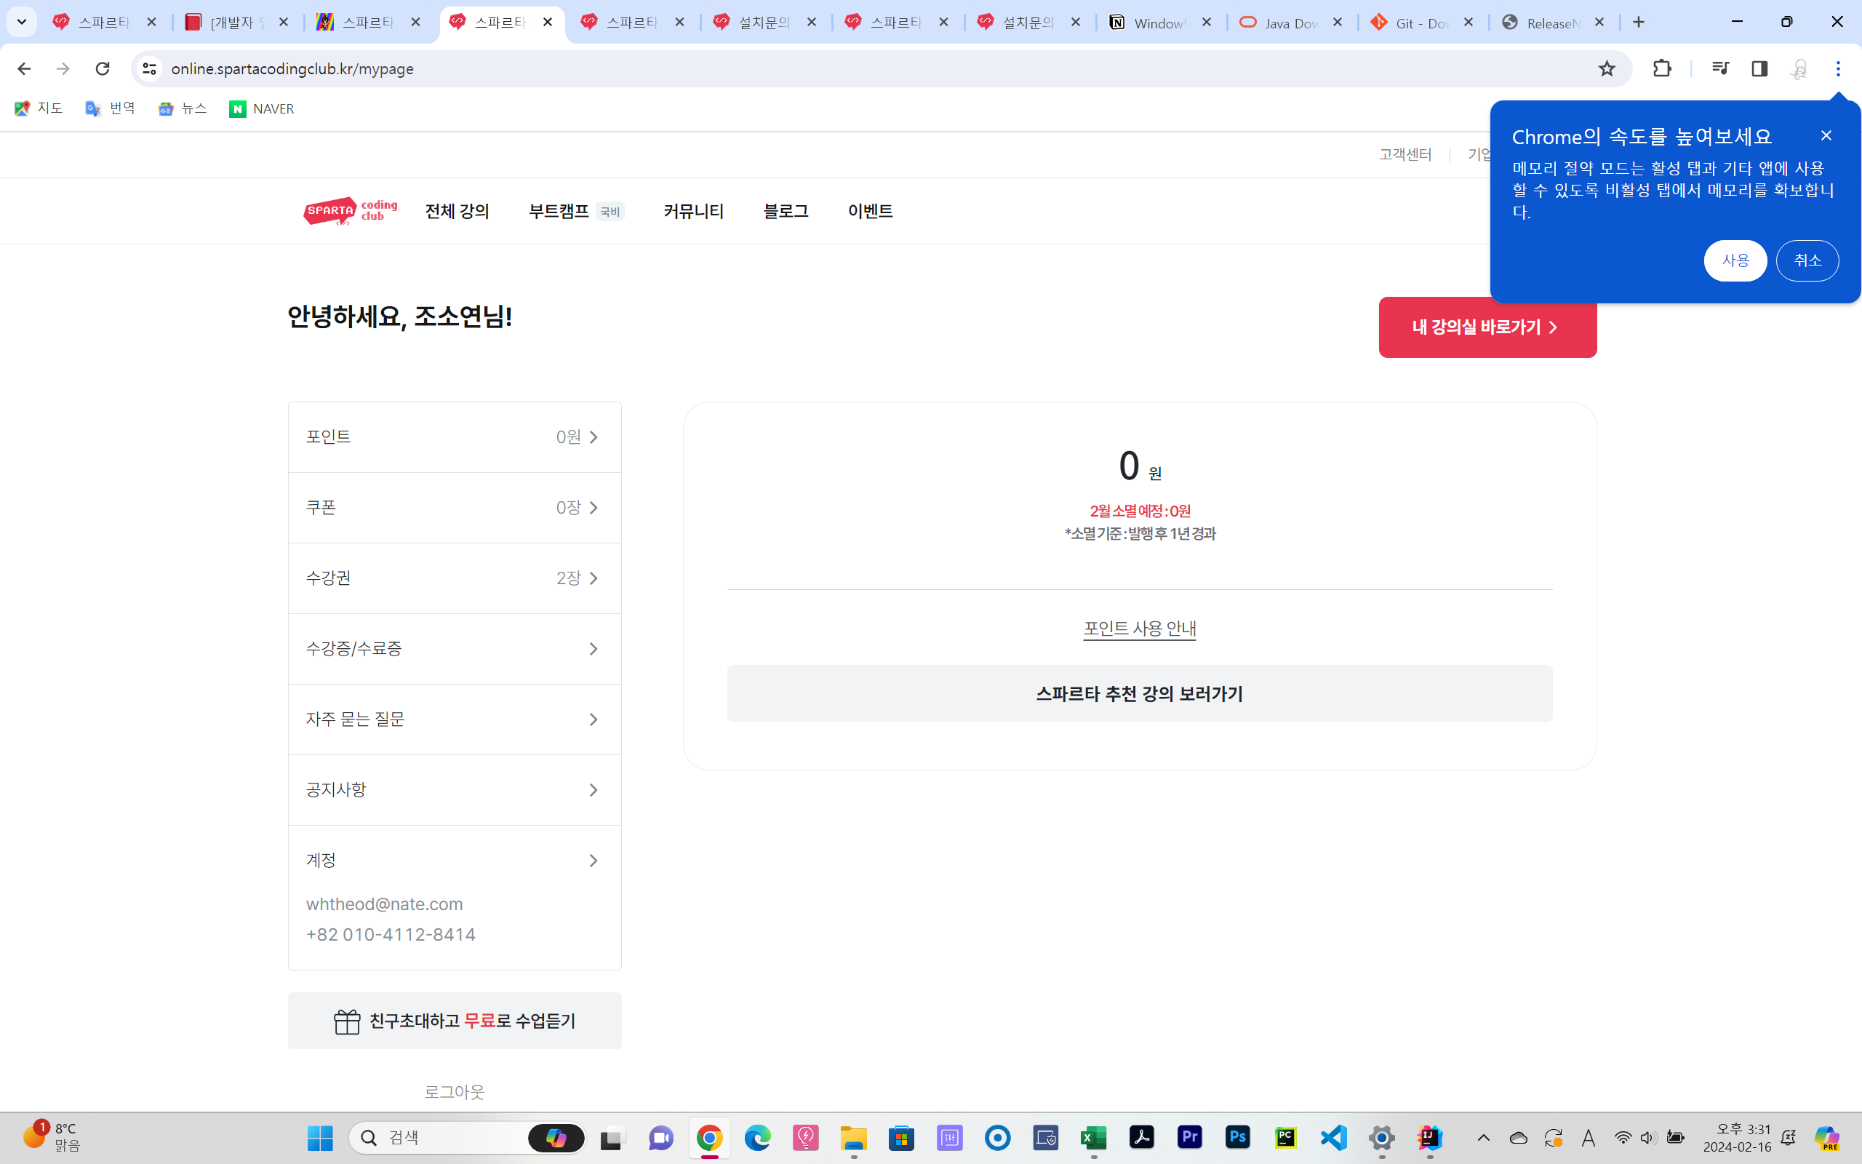
Task: View site information icon in address bar
Action: pyautogui.click(x=149, y=68)
